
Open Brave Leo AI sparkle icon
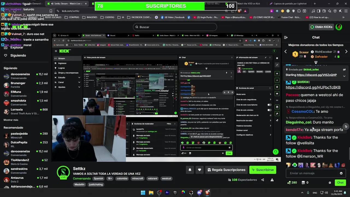[329, 11]
